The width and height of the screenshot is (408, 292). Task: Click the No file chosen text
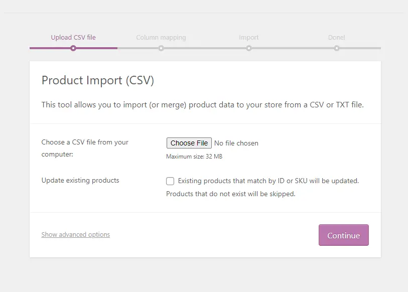coord(236,143)
